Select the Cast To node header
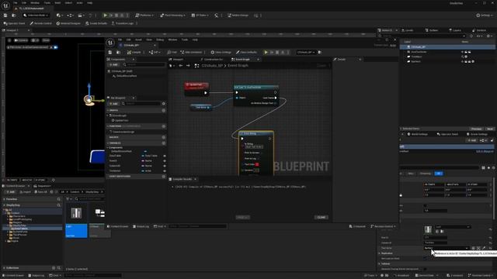This screenshot has width=497, height=279. coord(255,88)
